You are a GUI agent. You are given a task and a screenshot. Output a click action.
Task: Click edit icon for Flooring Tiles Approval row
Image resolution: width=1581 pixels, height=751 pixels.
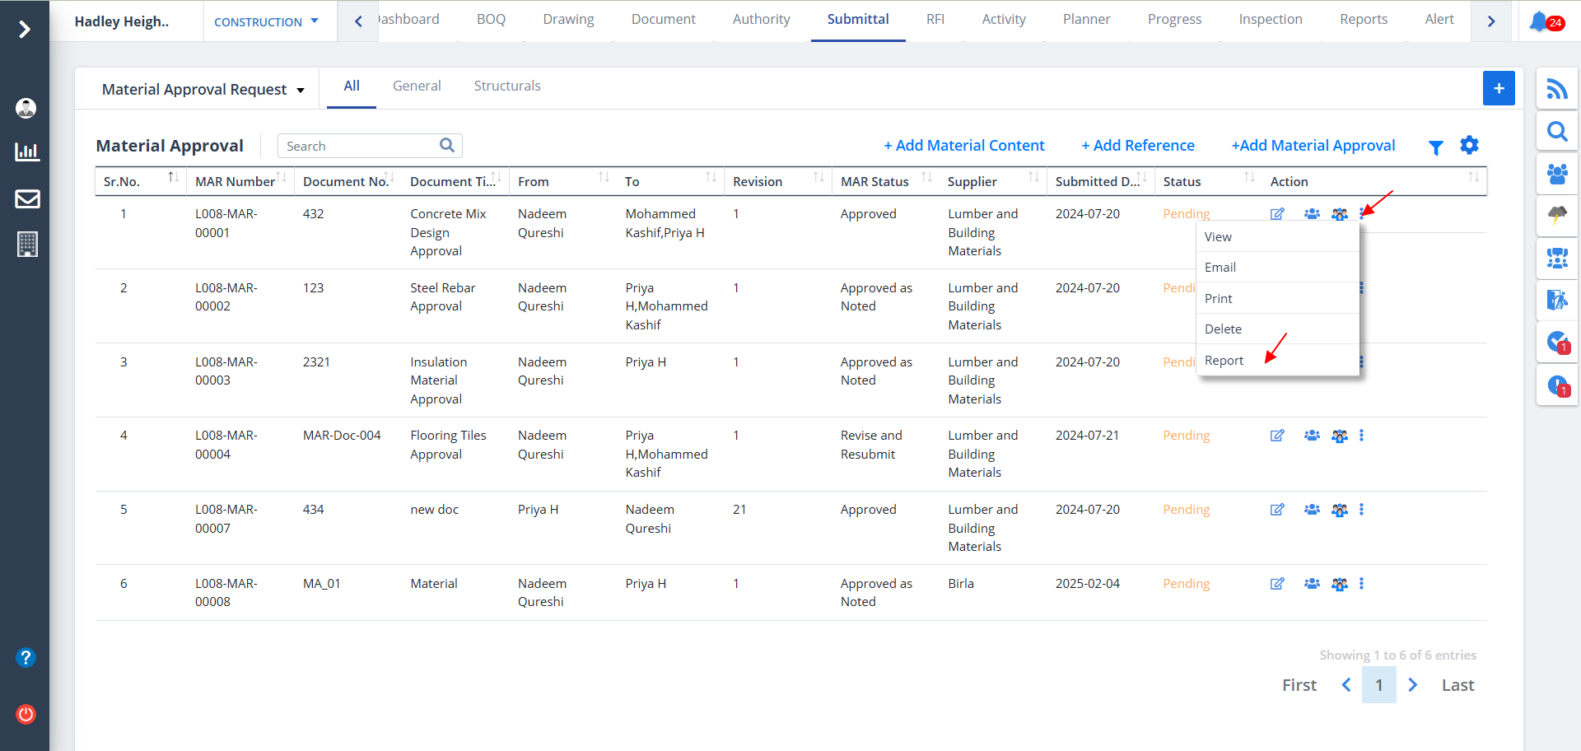pos(1277,436)
